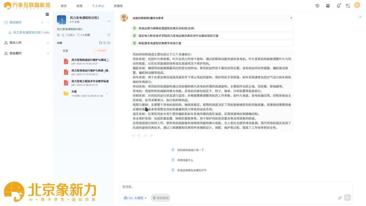Click the hamburger menu icon in sidebar
The width and height of the screenshot is (366, 206).
click(x=48, y=14)
